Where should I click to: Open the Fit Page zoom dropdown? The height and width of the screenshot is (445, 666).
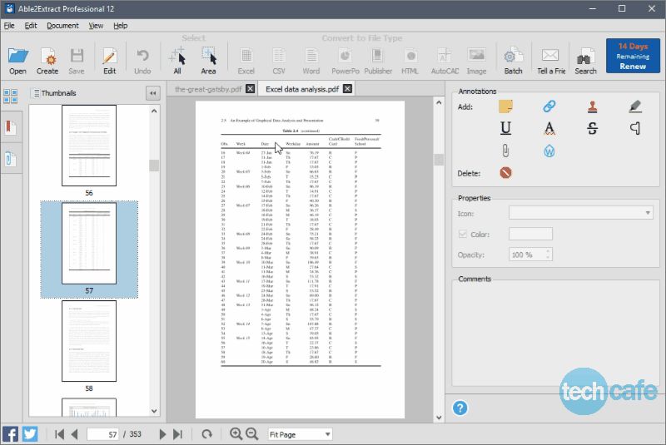pyautogui.click(x=300, y=434)
